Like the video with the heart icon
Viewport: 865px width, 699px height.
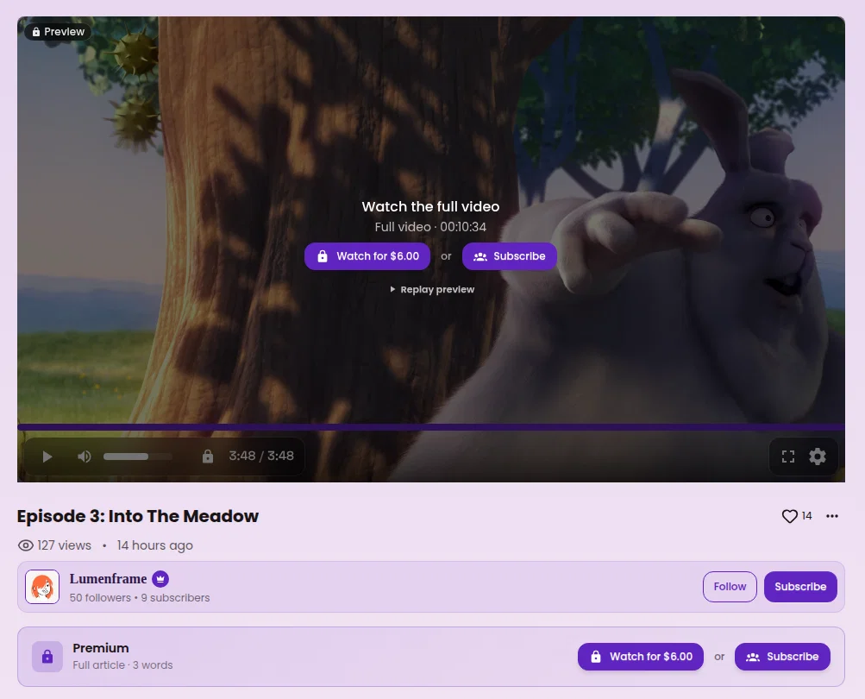click(x=789, y=516)
